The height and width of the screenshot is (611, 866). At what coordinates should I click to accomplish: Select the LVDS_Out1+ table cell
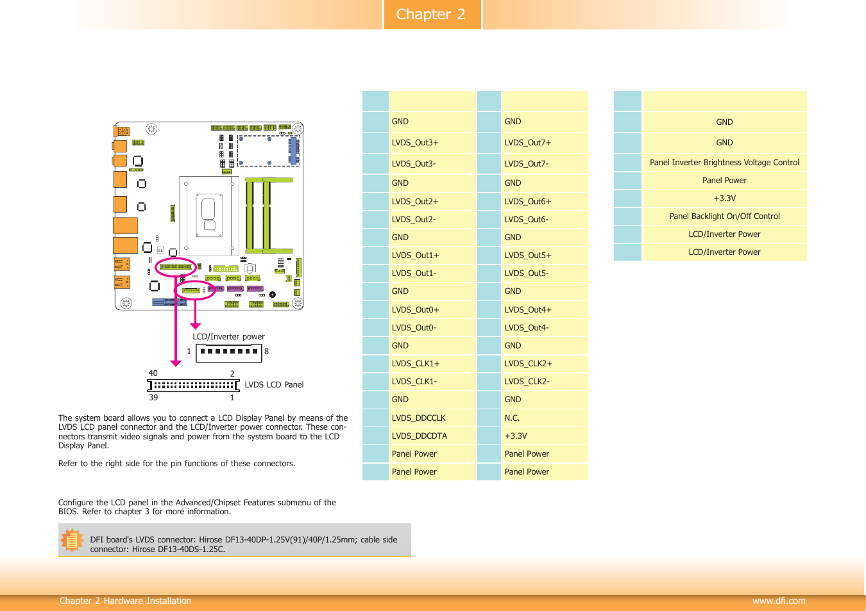click(432, 256)
